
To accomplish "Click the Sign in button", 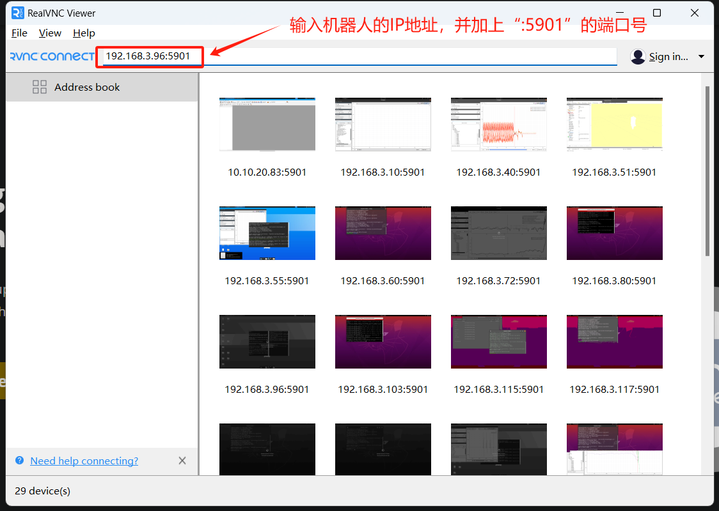I will coord(668,57).
